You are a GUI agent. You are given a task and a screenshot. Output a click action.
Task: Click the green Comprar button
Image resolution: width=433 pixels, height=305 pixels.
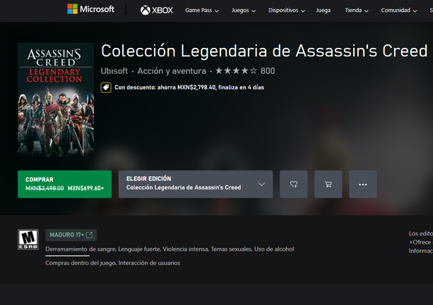click(64, 184)
